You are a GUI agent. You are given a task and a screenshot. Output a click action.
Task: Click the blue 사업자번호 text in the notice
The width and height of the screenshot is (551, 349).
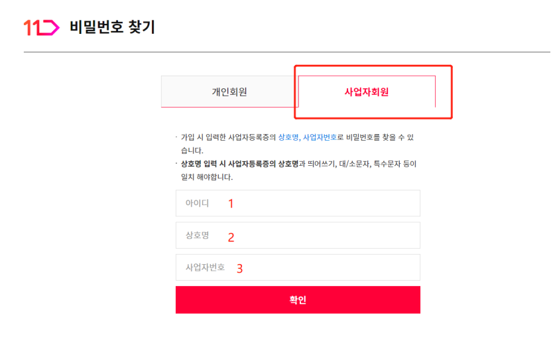click(320, 137)
